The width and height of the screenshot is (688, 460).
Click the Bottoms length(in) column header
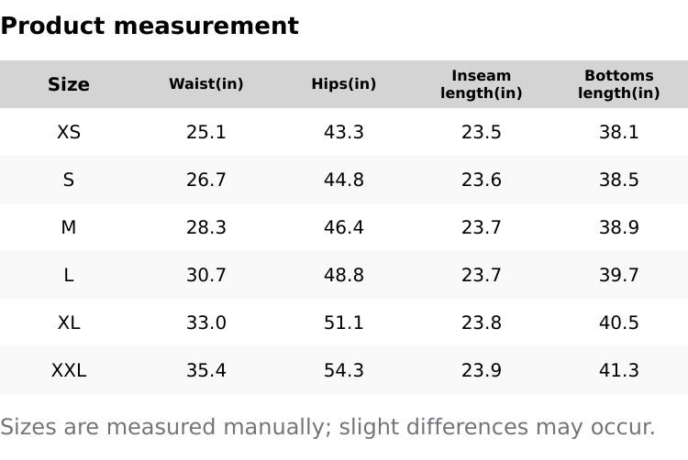pyautogui.click(x=619, y=84)
